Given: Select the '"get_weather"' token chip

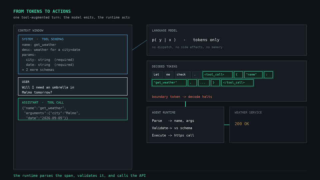Looking at the screenshot, I should tap(169, 83).
